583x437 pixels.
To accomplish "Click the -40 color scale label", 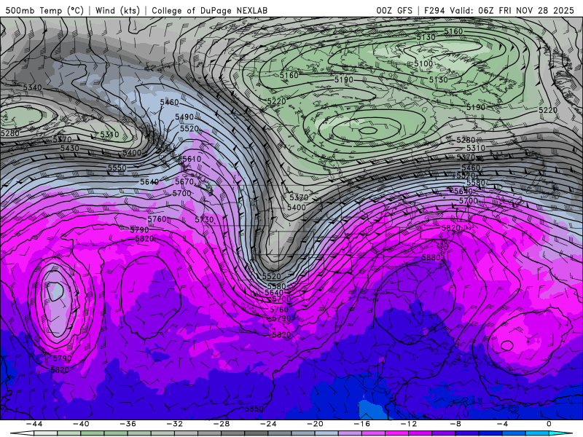I will tap(81, 424).
